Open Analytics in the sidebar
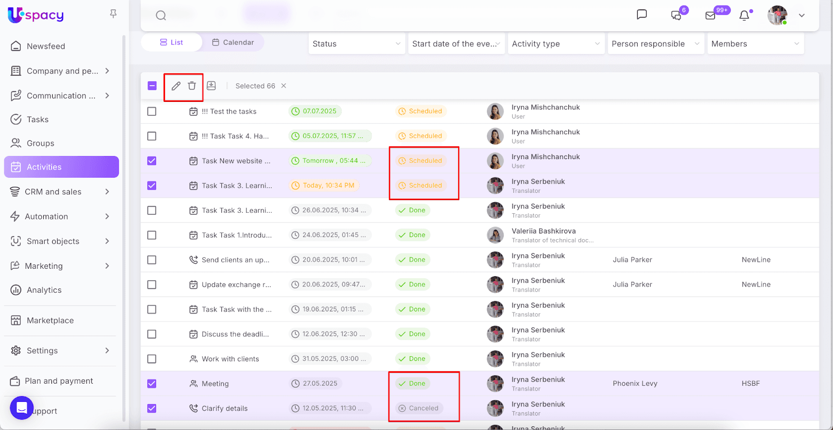Viewport: 833px width, 430px height. tap(44, 290)
